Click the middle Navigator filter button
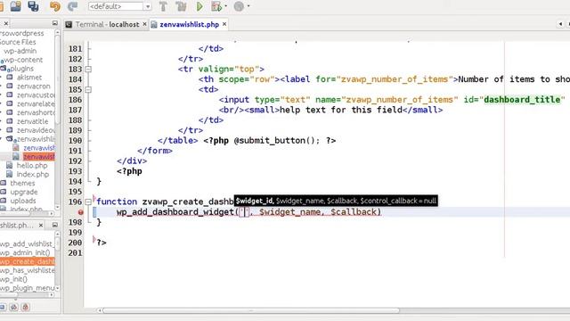This screenshot has width=570, height=321. point(14,307)
